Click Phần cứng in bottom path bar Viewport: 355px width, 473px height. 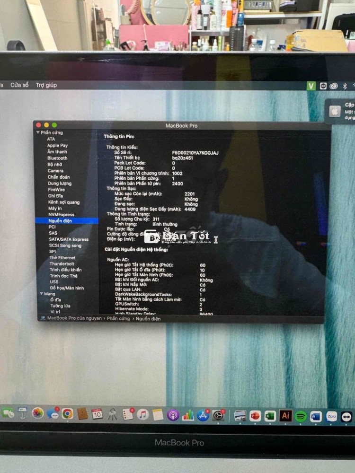coord(118,318)
